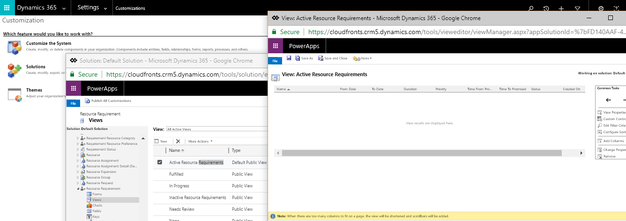This screenshot has width=626, height=221.
Task: Open the Solutions link
Action: coord(36,67)
